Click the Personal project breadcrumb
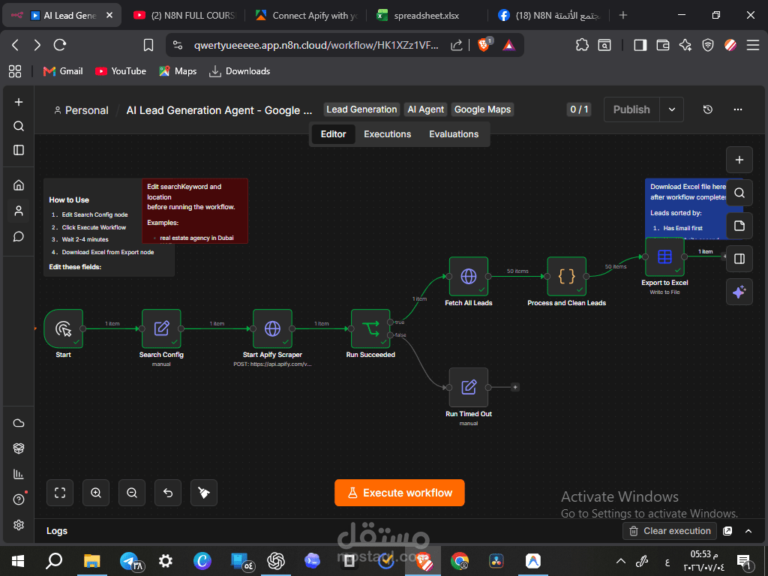The image size is (768, 576). [x=81, y=110]
